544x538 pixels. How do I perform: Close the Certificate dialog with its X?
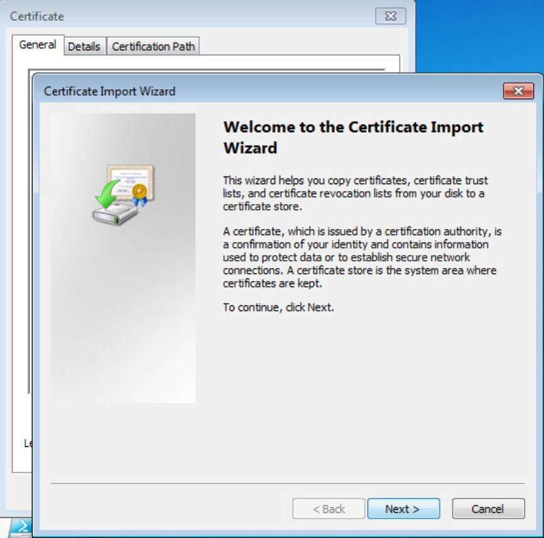389,16
